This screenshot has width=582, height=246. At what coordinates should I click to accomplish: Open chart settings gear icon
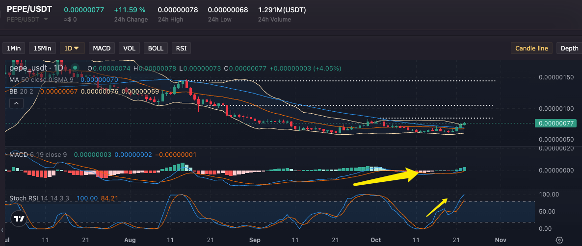559,240
